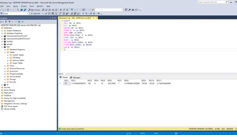Click the Undo arrow icon
This screenshot has width=237, height=135.
coord(72,10)
